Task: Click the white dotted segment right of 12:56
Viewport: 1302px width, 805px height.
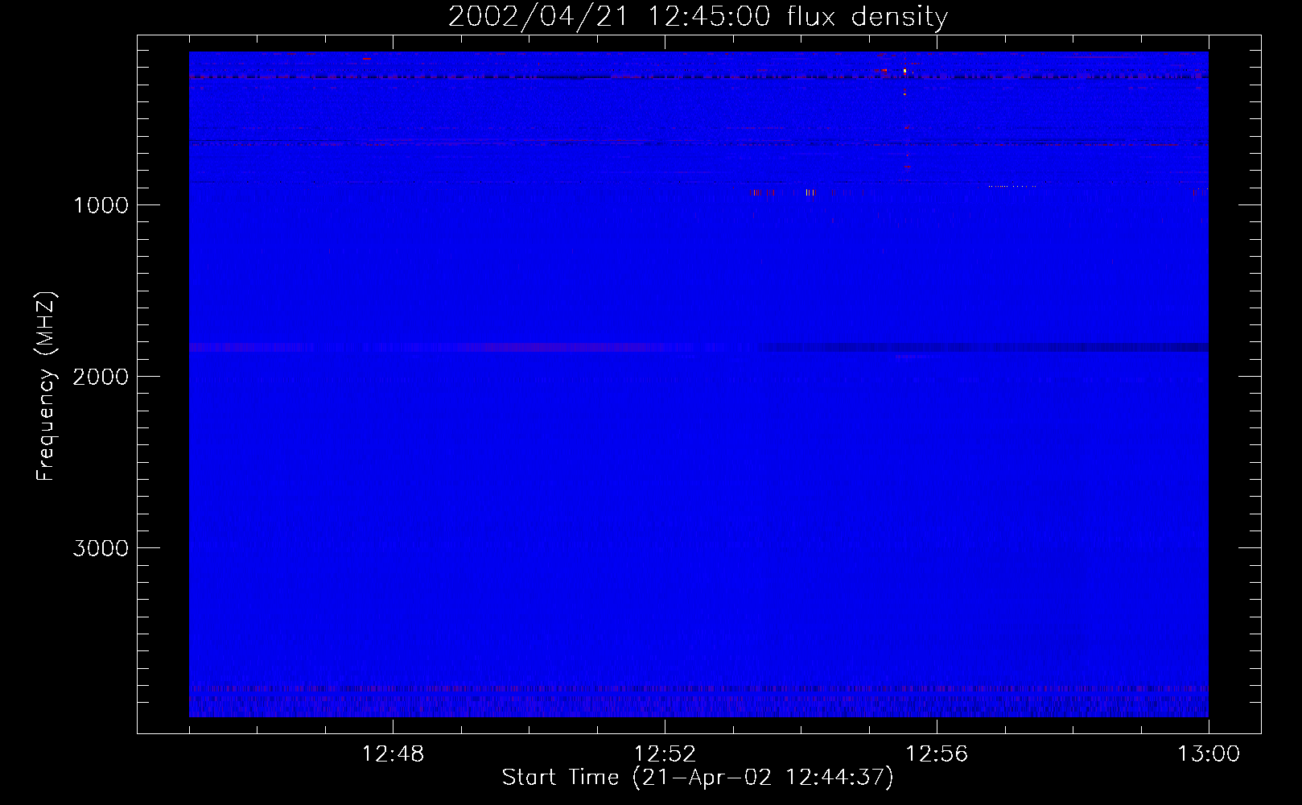Action: coord(1011,186)
